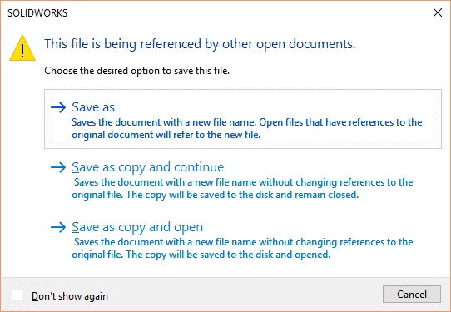The width and height of the screenshot is (451, 312).
Task: Click the Save as description about referring to new file
Action: (247, 128)
